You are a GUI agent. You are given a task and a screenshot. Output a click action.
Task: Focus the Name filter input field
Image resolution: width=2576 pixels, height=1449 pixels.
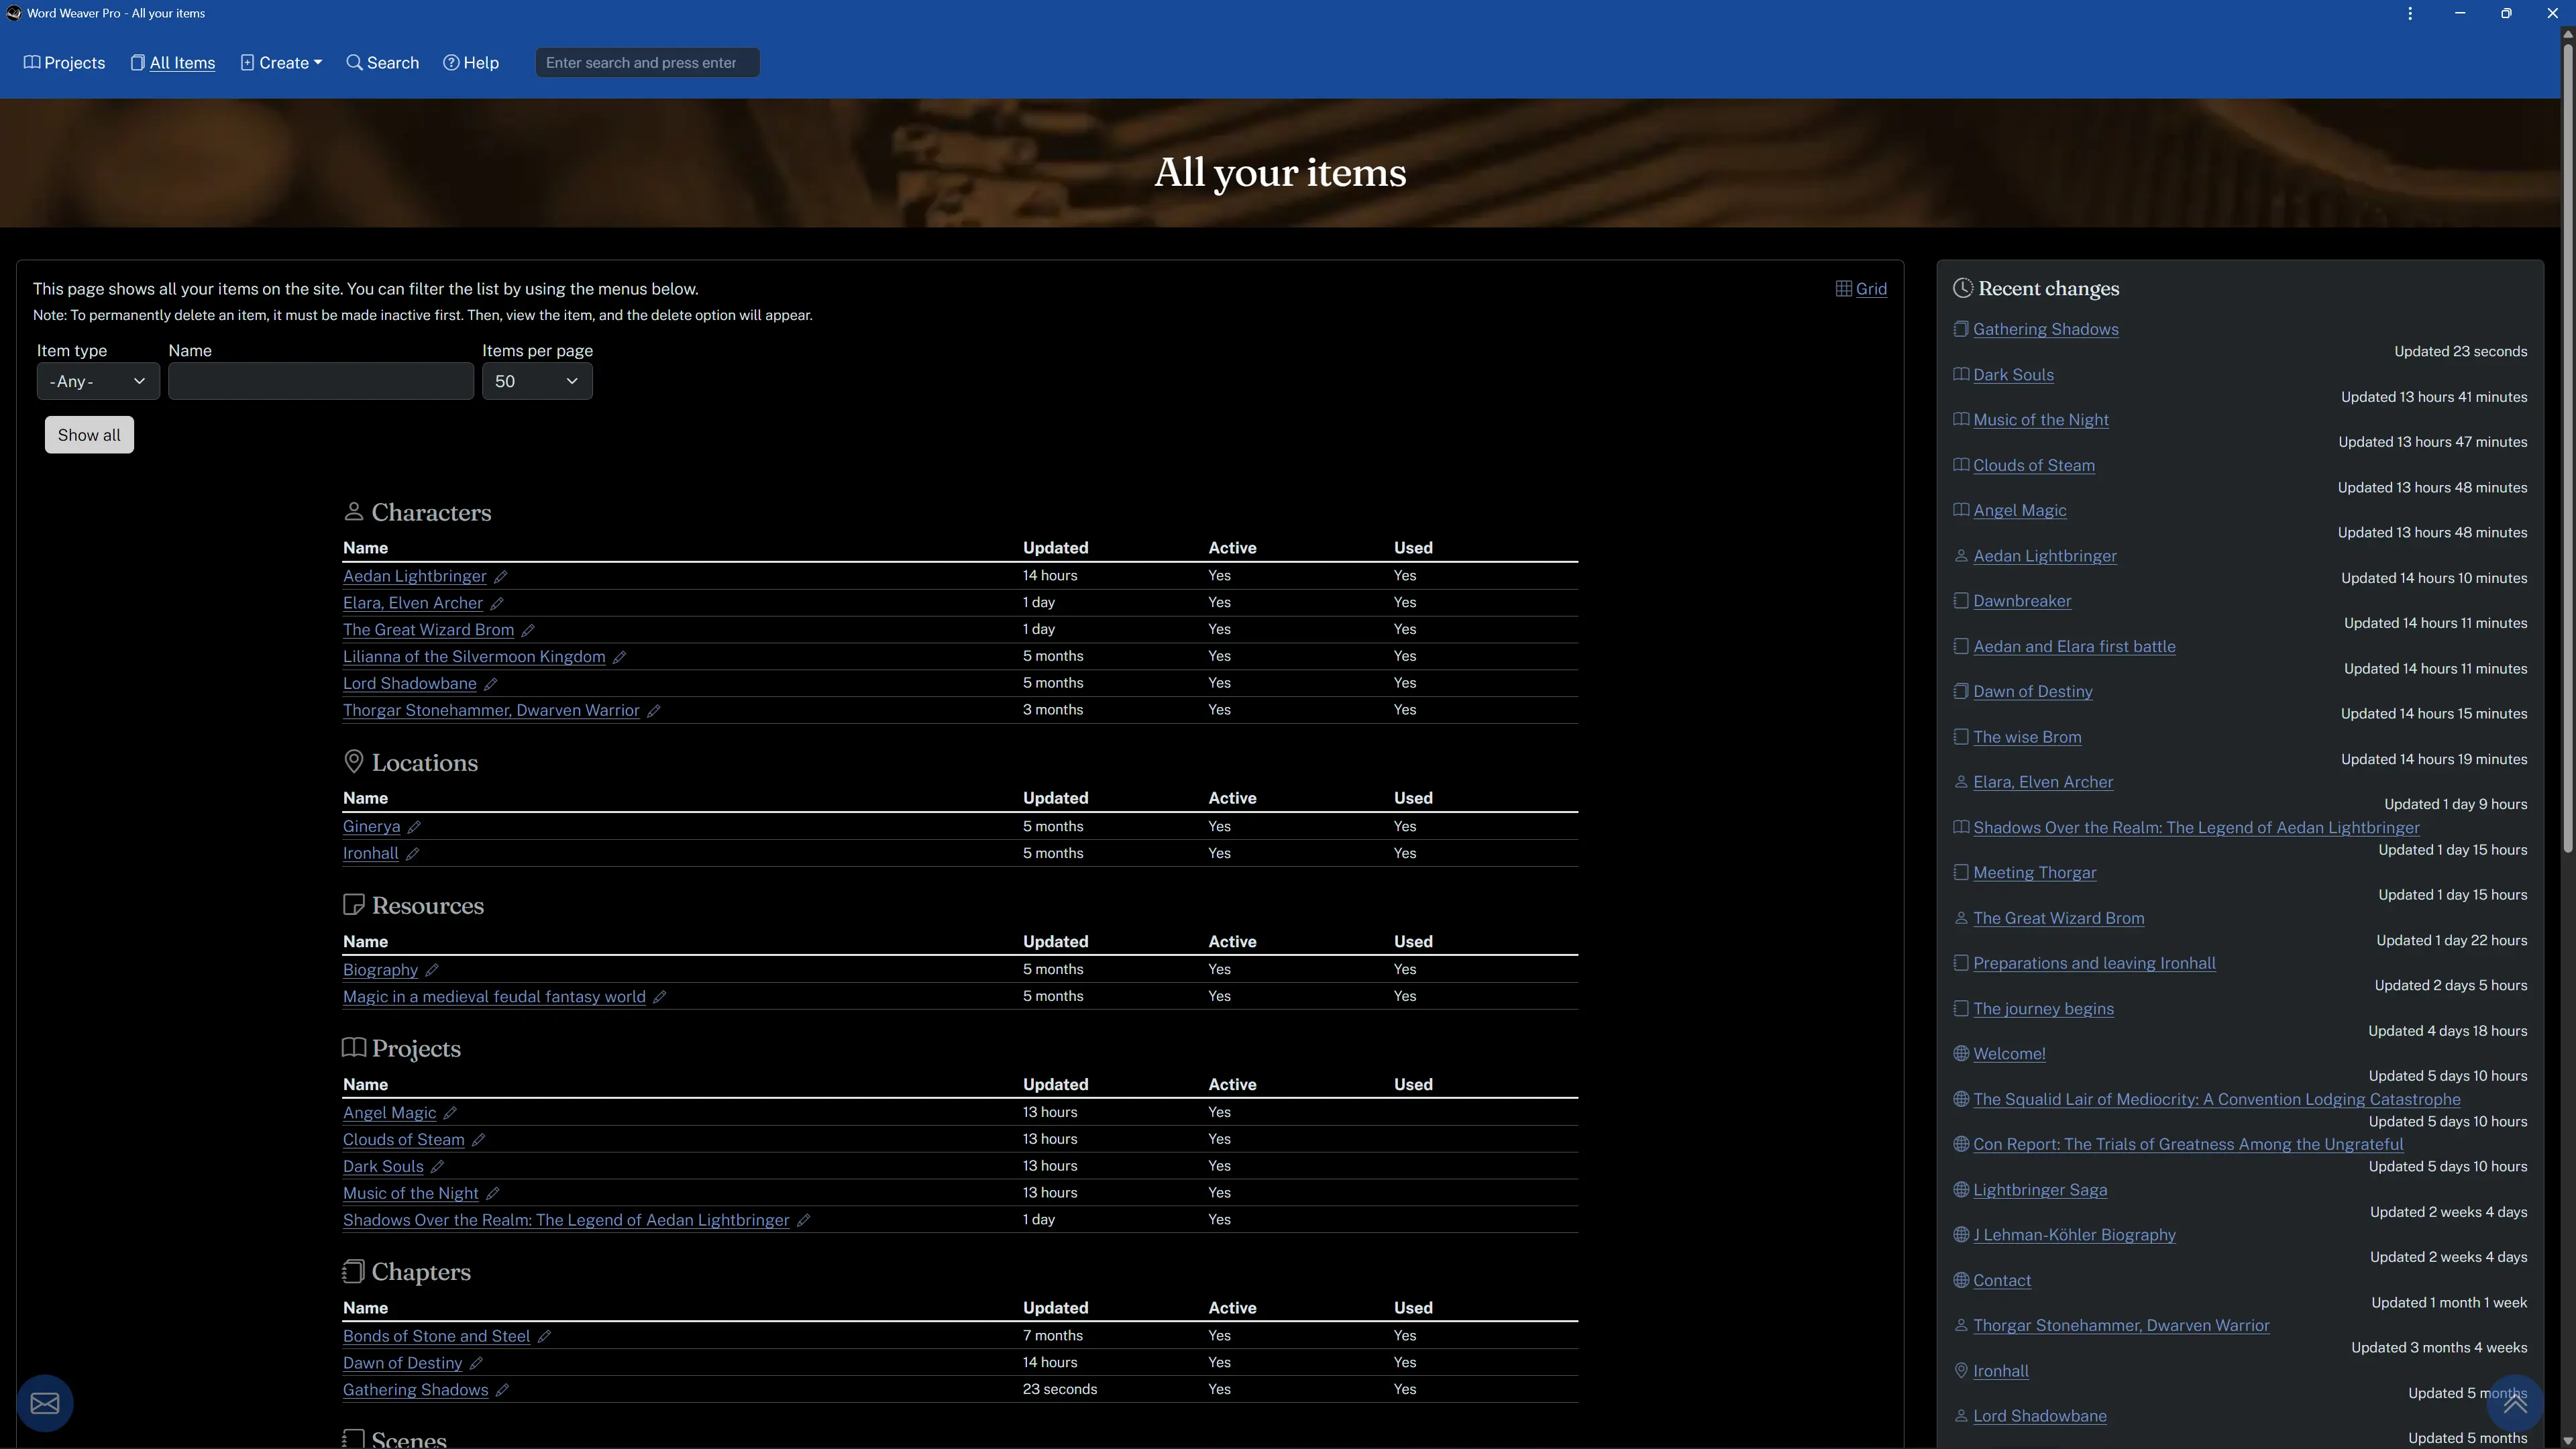[321, 381]
